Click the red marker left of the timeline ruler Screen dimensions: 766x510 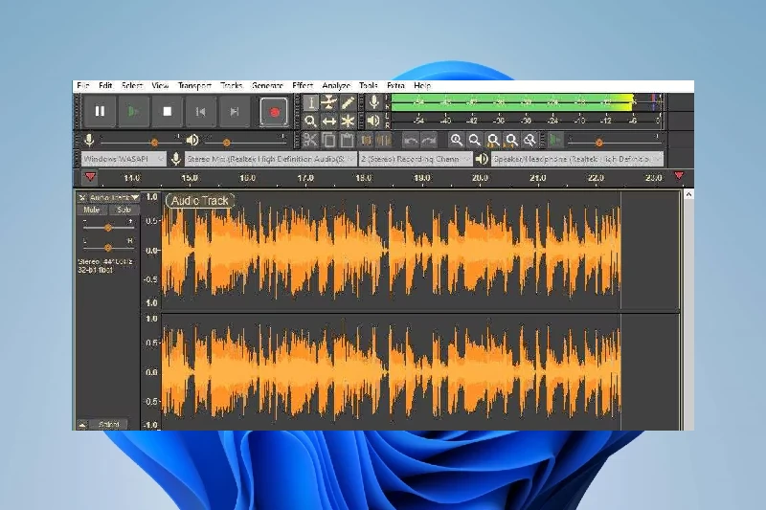(90, 177)
